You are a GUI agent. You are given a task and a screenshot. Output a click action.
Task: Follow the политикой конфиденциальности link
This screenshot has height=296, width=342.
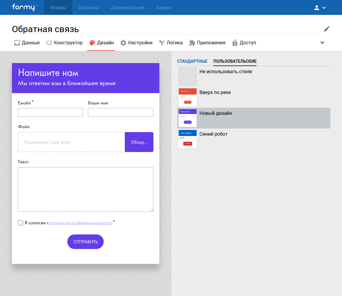pos(81,223)
